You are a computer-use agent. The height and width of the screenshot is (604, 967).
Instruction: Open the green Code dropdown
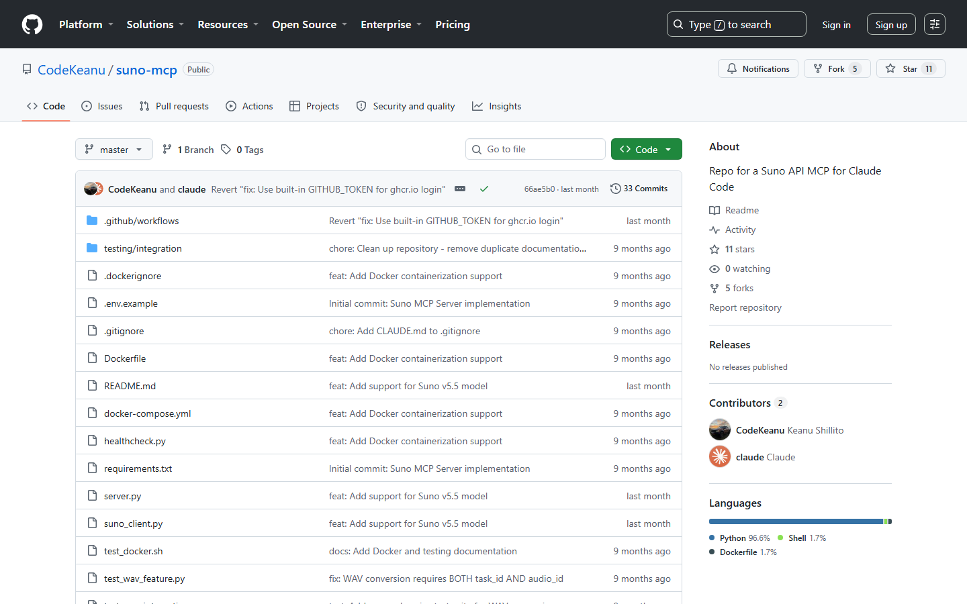pos(647,149)
